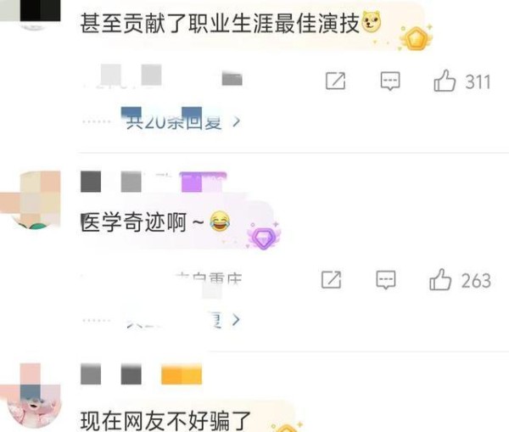Tap the gold pentagon badge icon
Screen dimensions: 509x432
417,38
